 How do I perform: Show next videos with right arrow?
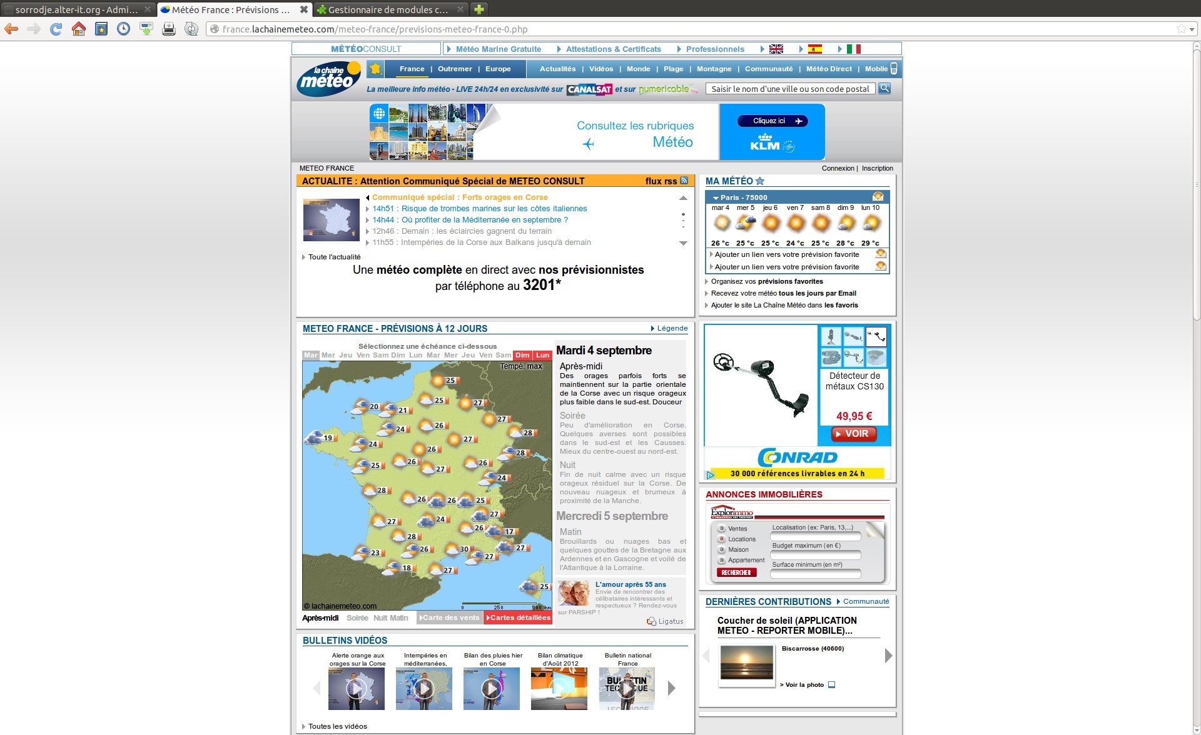[672, 688]
